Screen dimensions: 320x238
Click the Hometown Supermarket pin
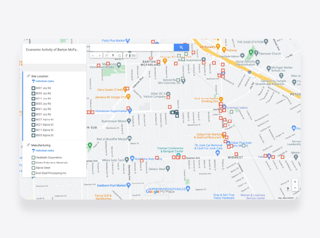(x=130, y=111)
